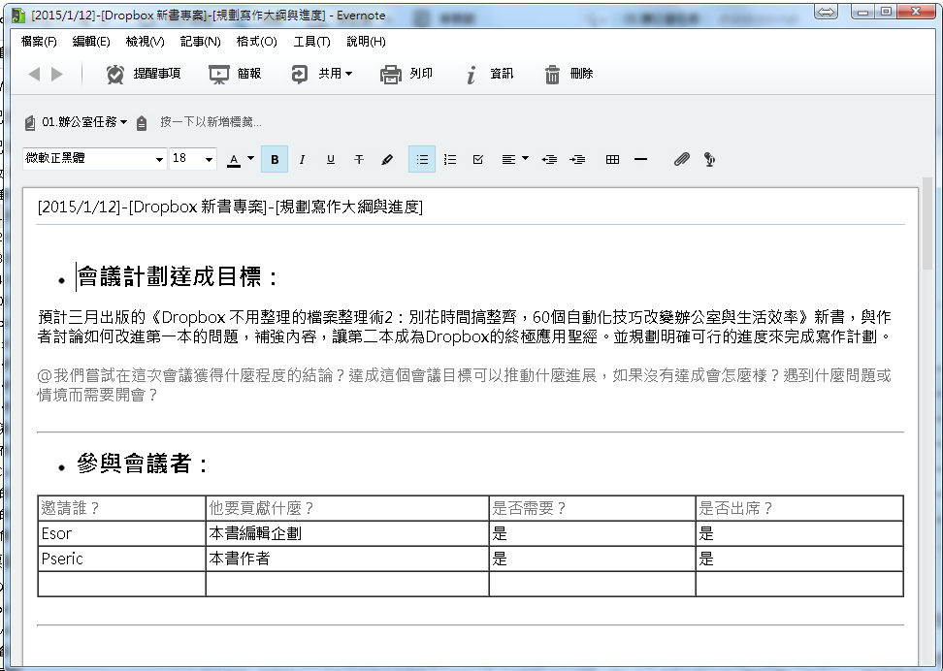943x671 pixels.
Task: Insert a checkbox into the note
Action: tap(477, 158)
